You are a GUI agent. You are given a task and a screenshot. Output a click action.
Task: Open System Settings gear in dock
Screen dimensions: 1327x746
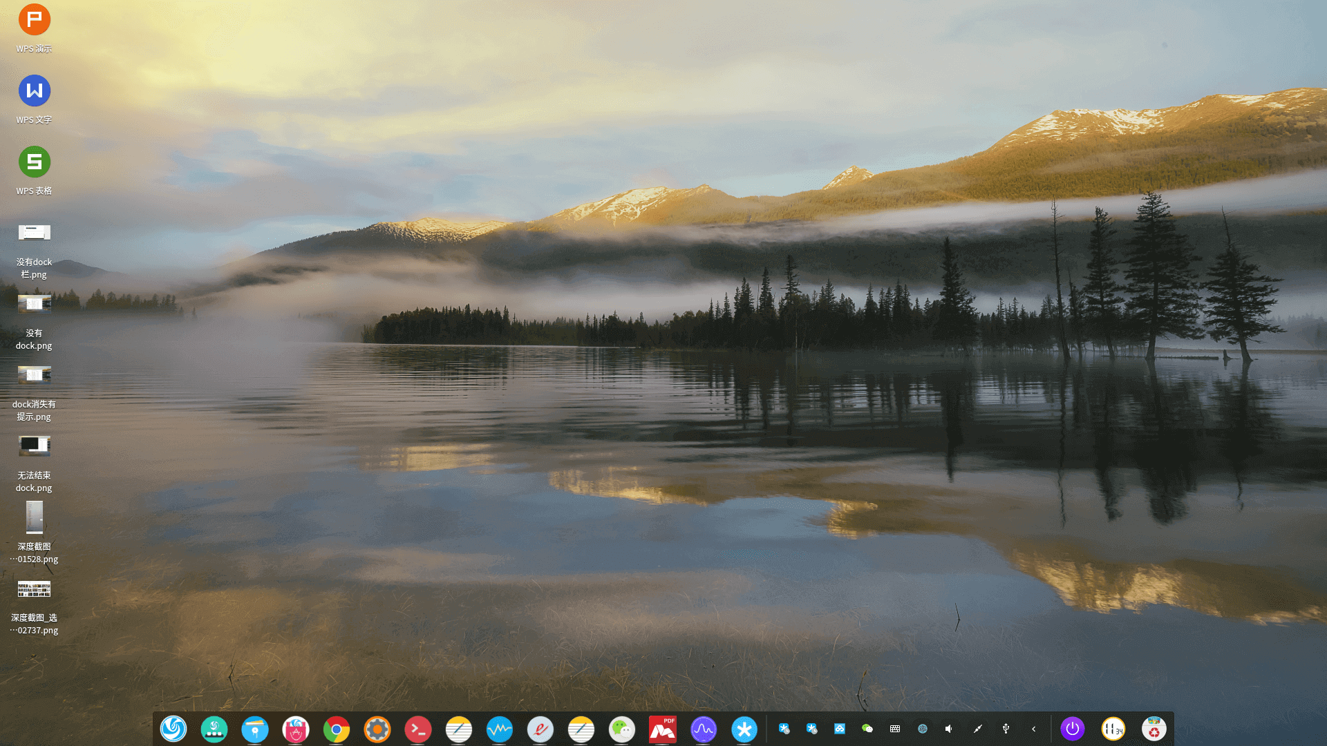pyautogui.click(x=377, y=729)
